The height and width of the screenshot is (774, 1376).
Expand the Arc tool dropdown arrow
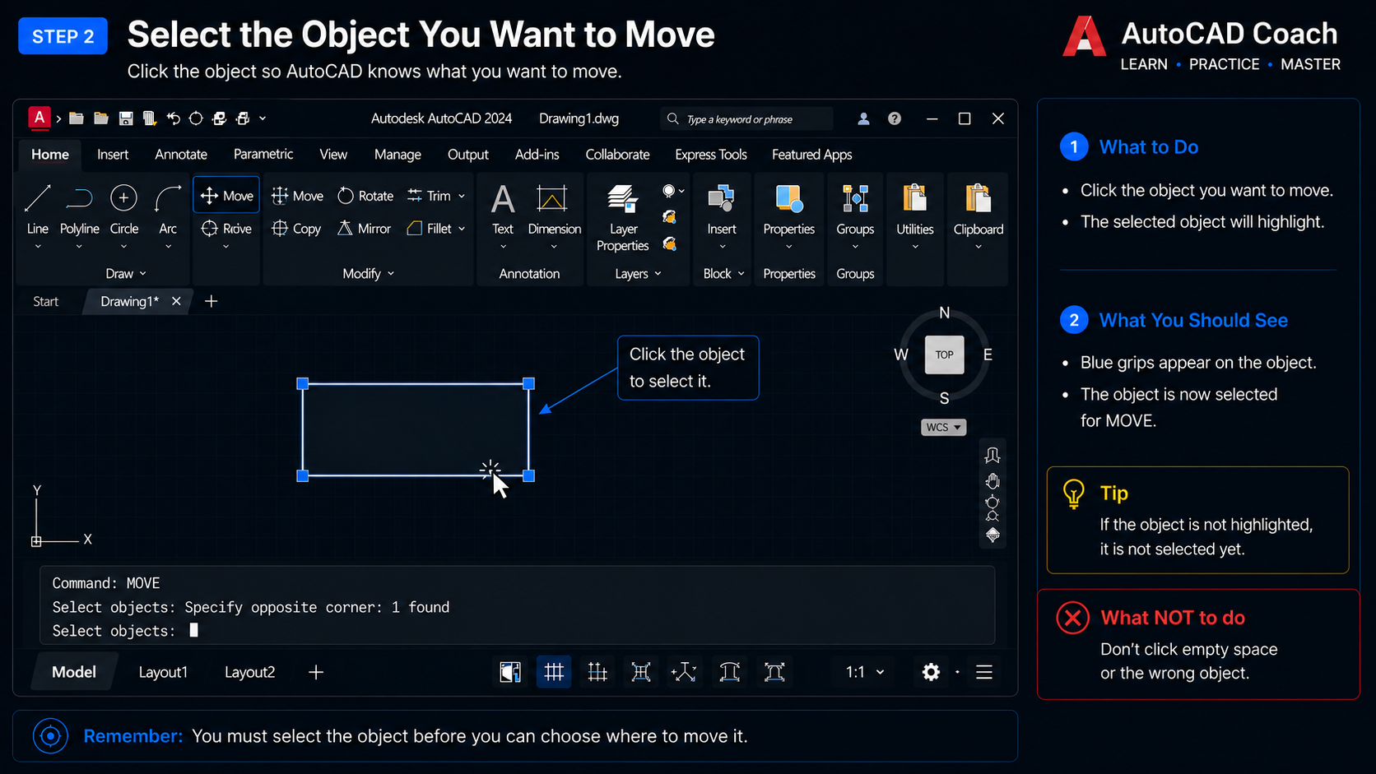tap(168, 246)
